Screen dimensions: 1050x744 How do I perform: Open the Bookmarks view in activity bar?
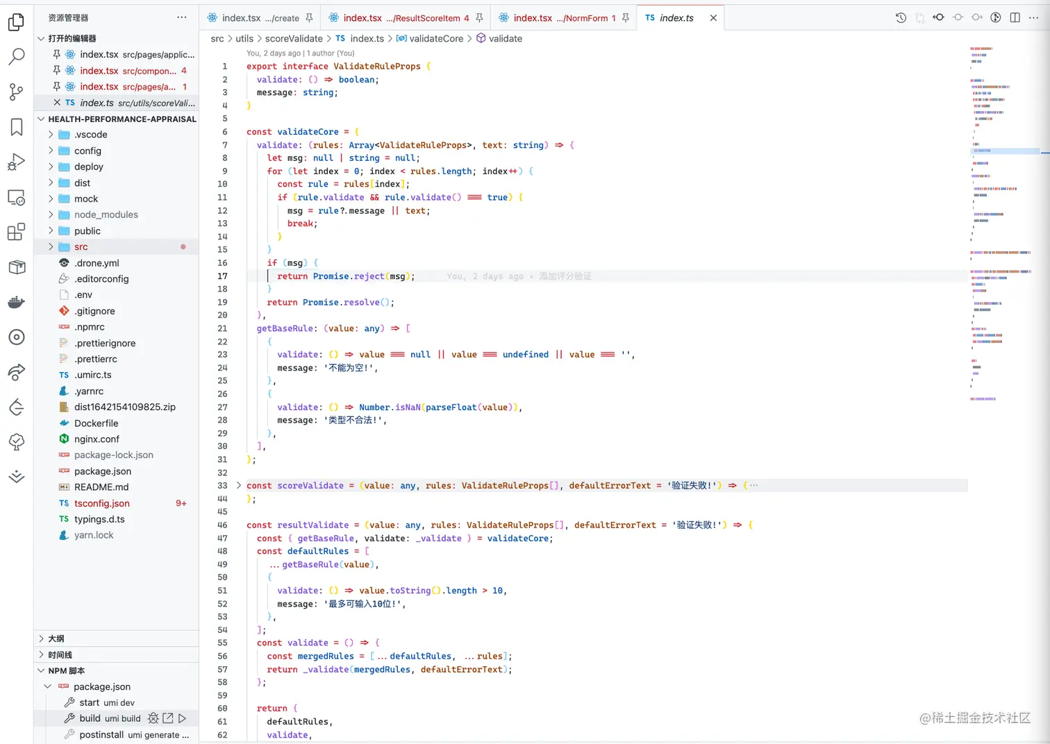click(x=16, y=126)
